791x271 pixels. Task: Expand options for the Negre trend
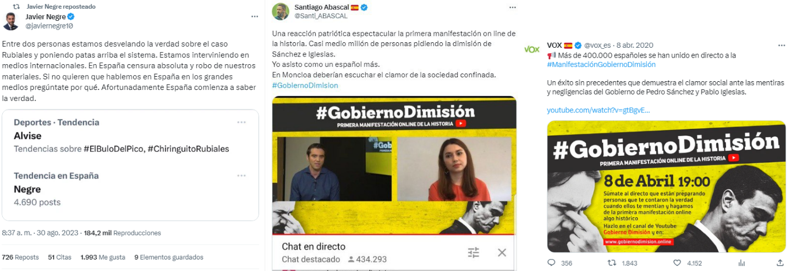click(x=241, y=176)
